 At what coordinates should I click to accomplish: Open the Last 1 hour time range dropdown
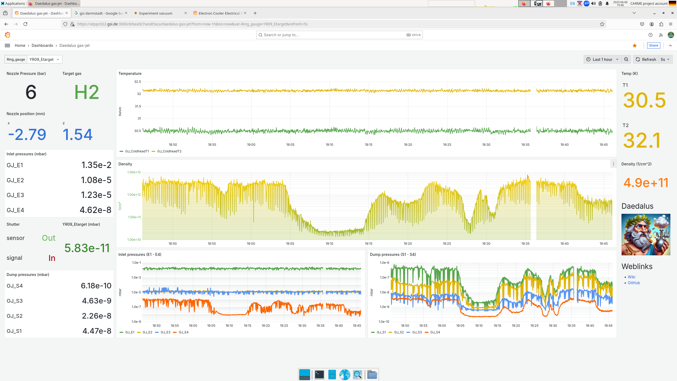click(x=602, y=59)
